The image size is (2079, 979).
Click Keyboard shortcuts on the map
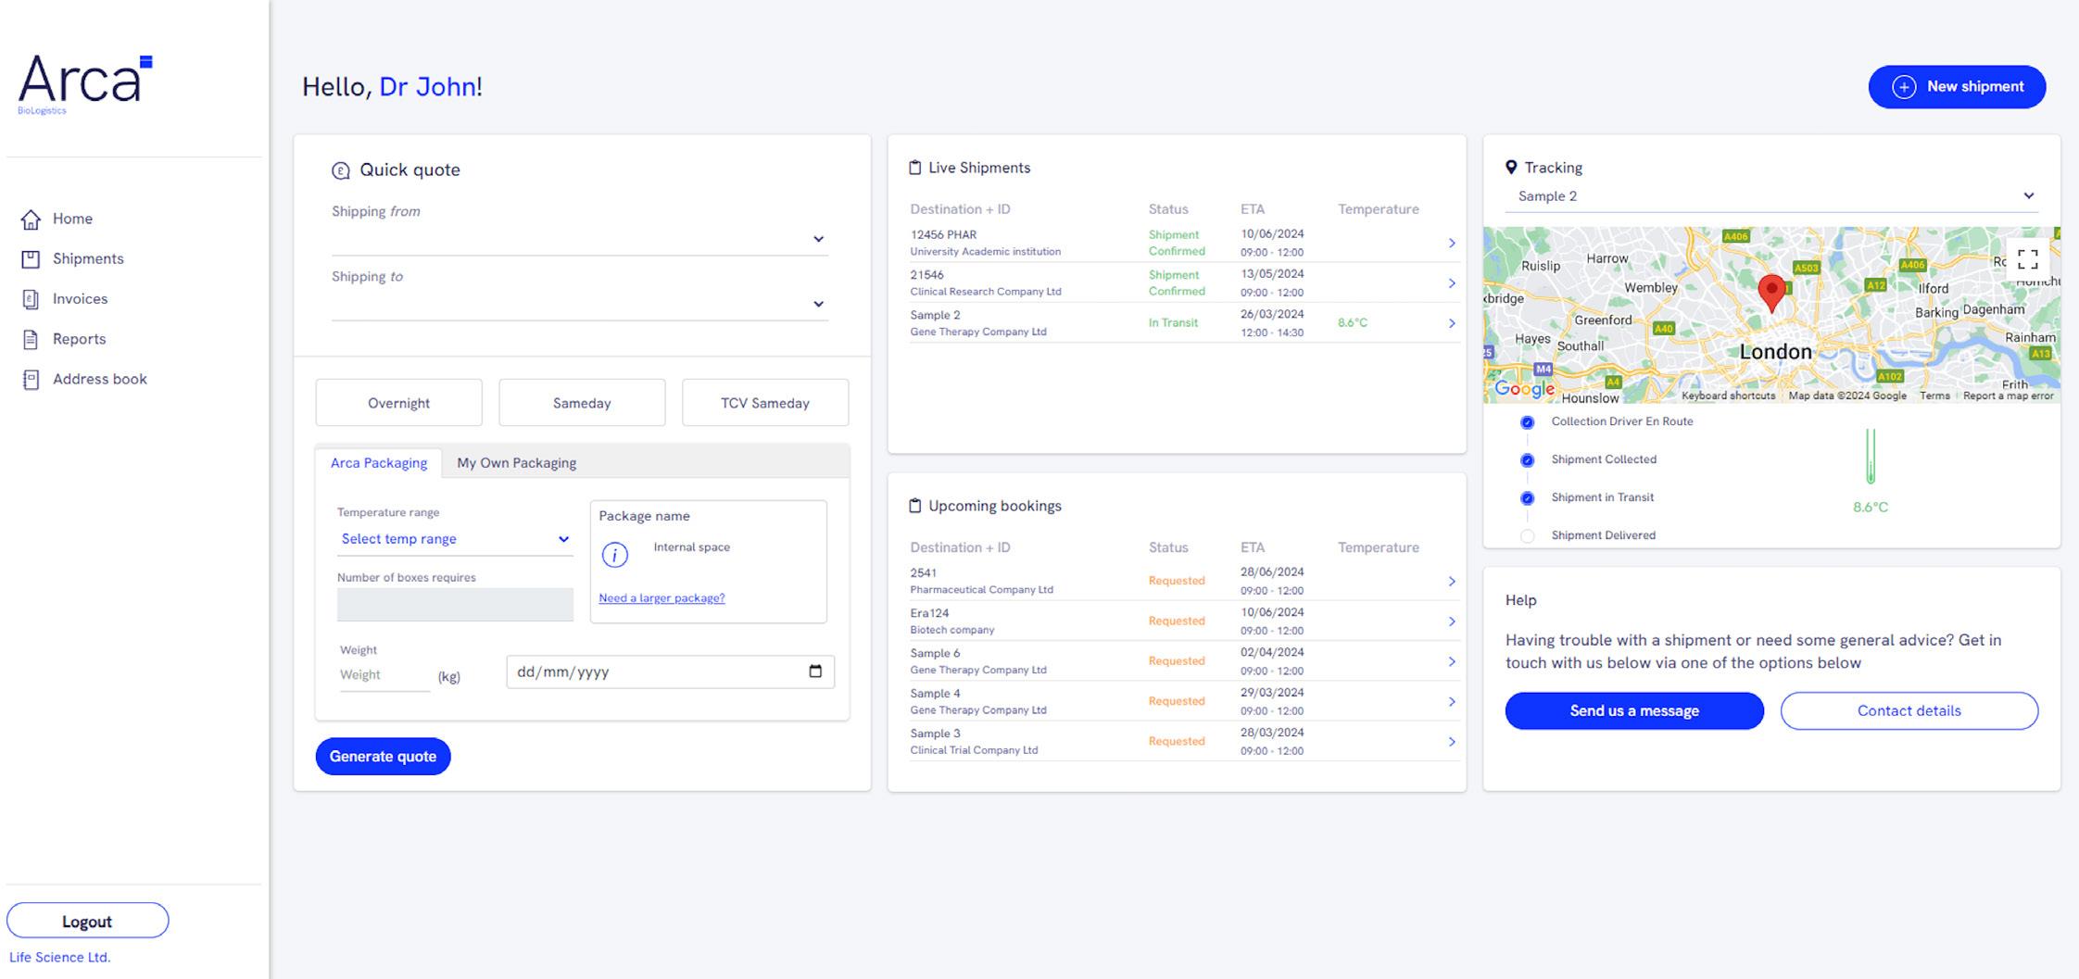point(1728,396)
